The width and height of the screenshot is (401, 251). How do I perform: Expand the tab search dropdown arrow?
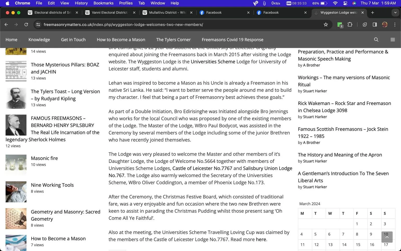coord(395,13)
